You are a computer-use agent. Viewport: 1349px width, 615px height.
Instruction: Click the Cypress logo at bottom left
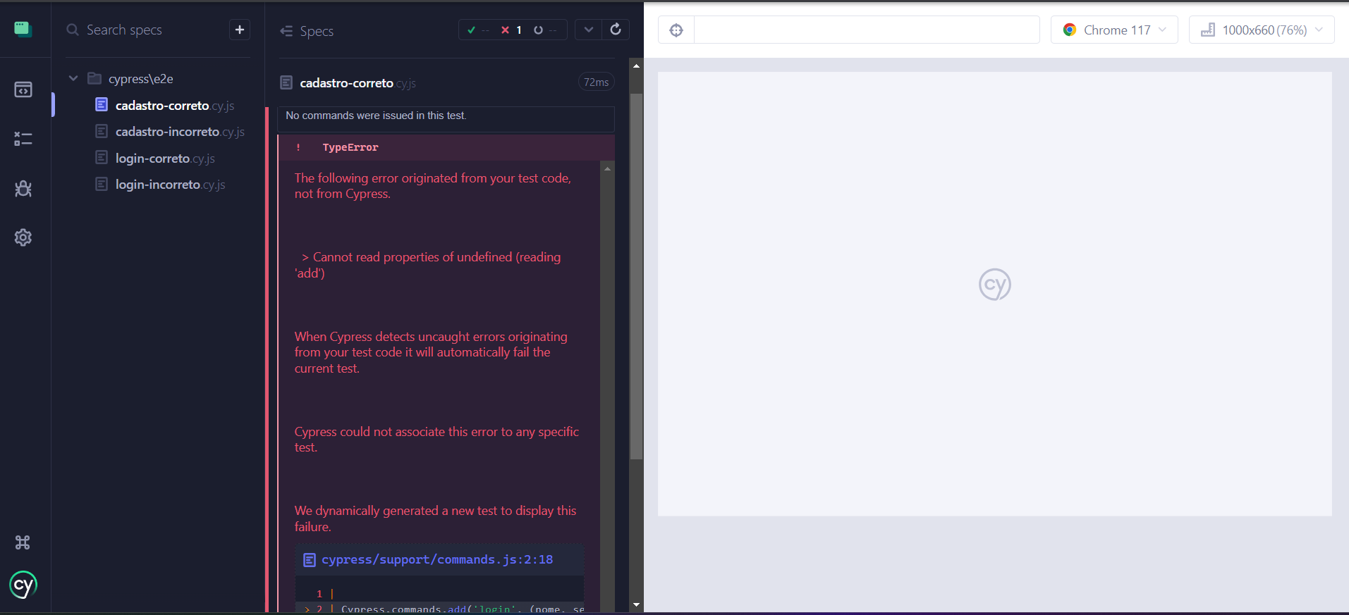(23, 585)
